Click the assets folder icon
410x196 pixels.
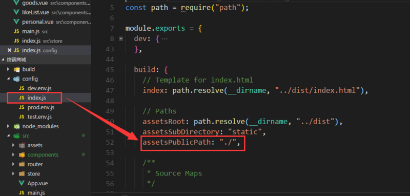point(22,145)
